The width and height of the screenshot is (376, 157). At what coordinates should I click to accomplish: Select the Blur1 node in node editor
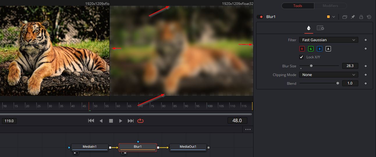[138, 147]
